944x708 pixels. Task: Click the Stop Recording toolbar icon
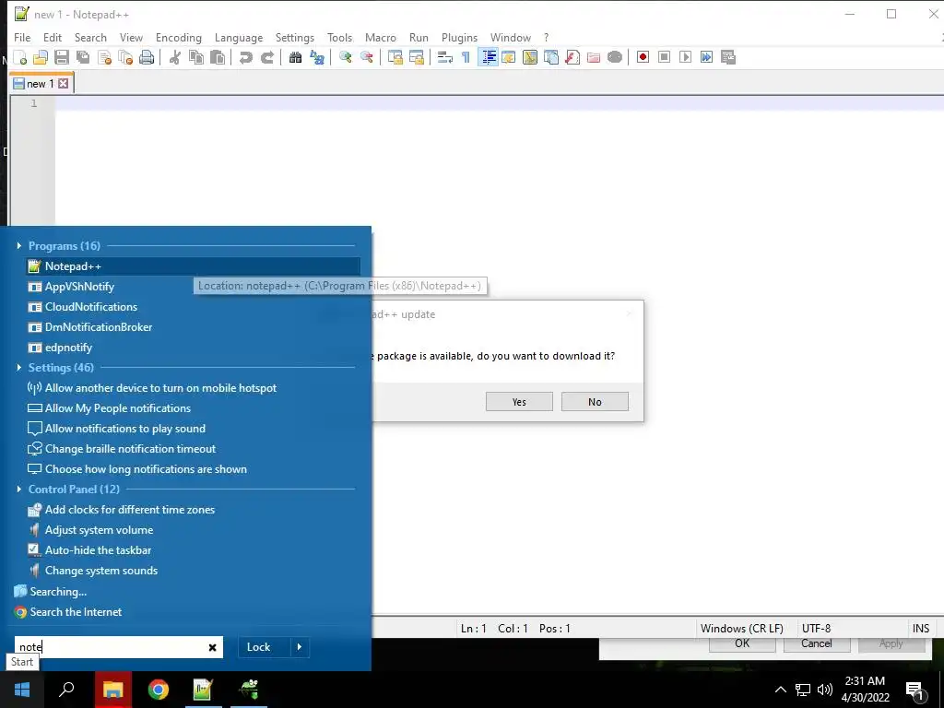point(664,57)
